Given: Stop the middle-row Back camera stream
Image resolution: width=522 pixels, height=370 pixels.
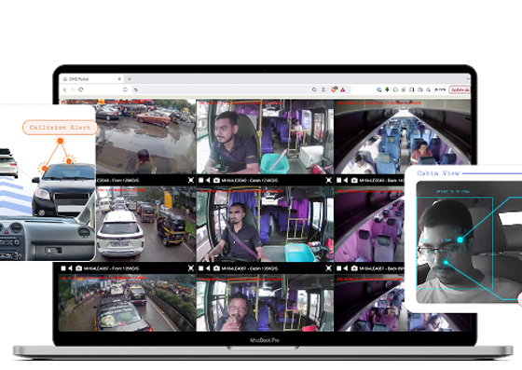Looking at the screenshot, I should coord(339,268).
